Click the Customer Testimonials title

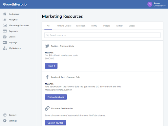coord(62,108)
